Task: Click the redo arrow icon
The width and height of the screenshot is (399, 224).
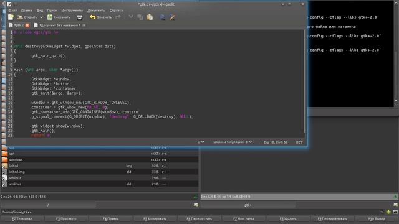Action: [118, 17]
